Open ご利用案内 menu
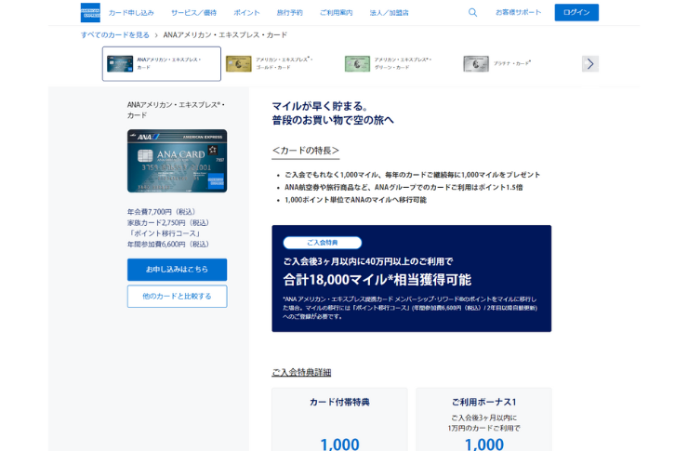 point(336,13)
